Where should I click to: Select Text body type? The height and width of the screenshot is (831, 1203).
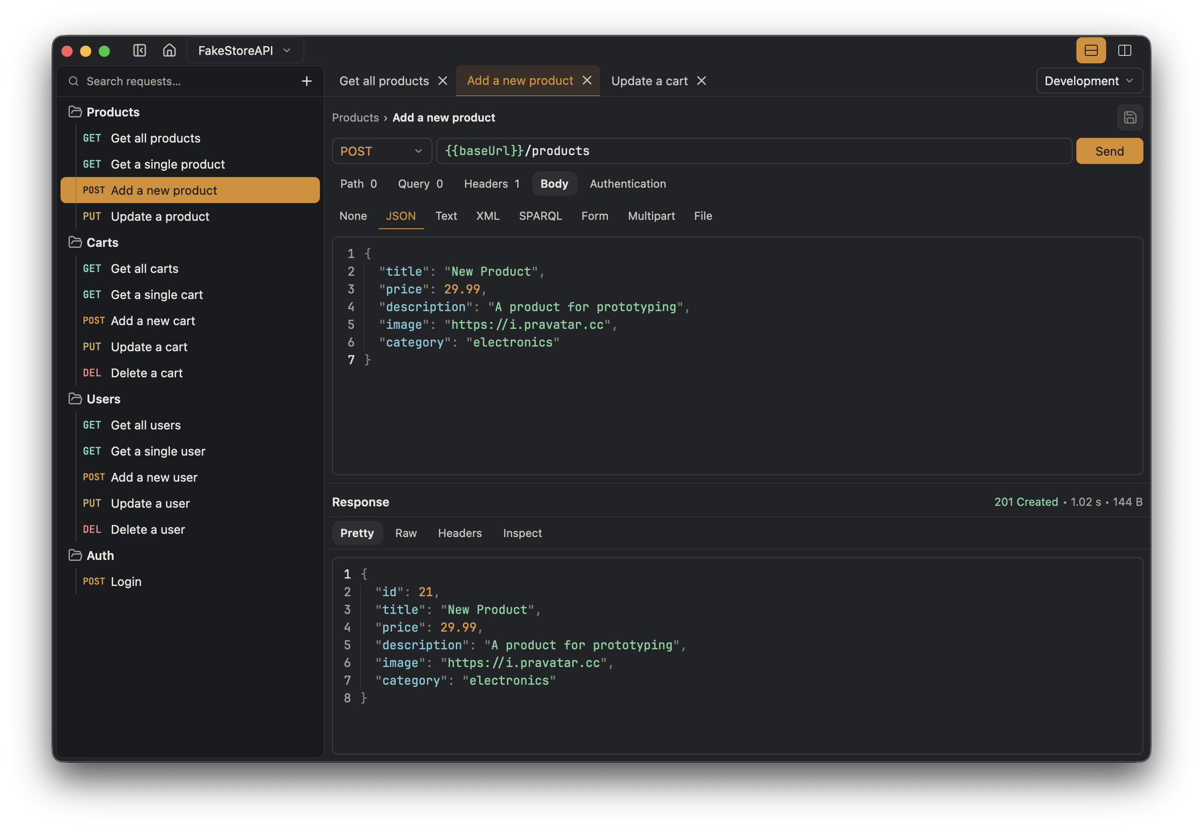pyautogui.click(x=446, y=216)
